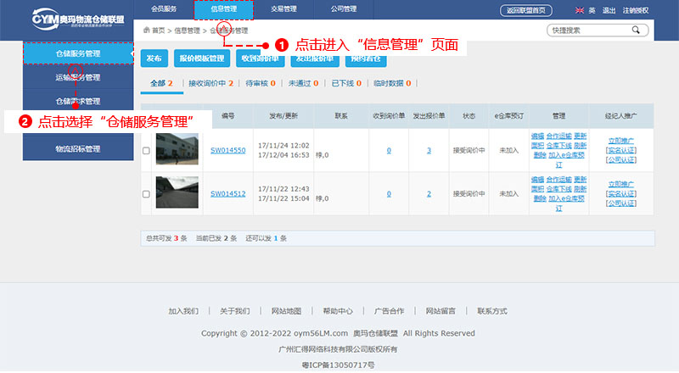Select 仓储服务管理 in the sidebar
Screen dimensions: 679x373
78,53
